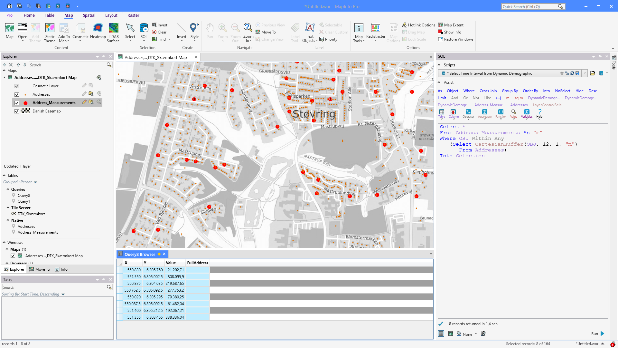Uncheck the Addresses layer visibility checkbox
618x348 pixels.
click(x=17, y=94)
